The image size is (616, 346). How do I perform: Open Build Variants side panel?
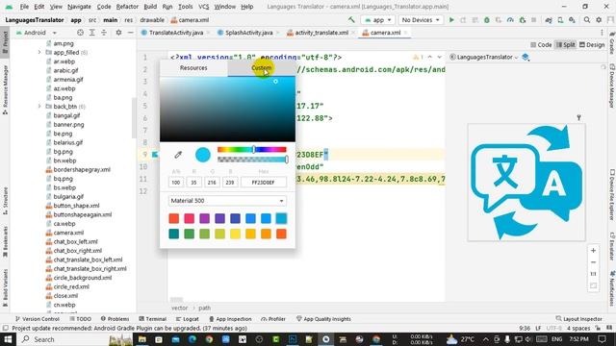(5, 287)
